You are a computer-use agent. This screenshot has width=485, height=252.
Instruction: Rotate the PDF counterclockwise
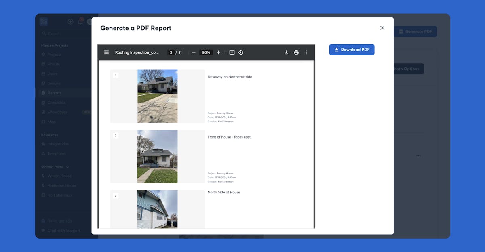(x=241, y=52)
